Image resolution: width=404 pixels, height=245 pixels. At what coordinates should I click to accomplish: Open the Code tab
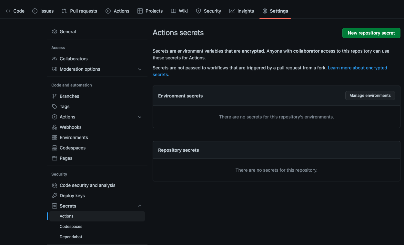pos(15,11)
